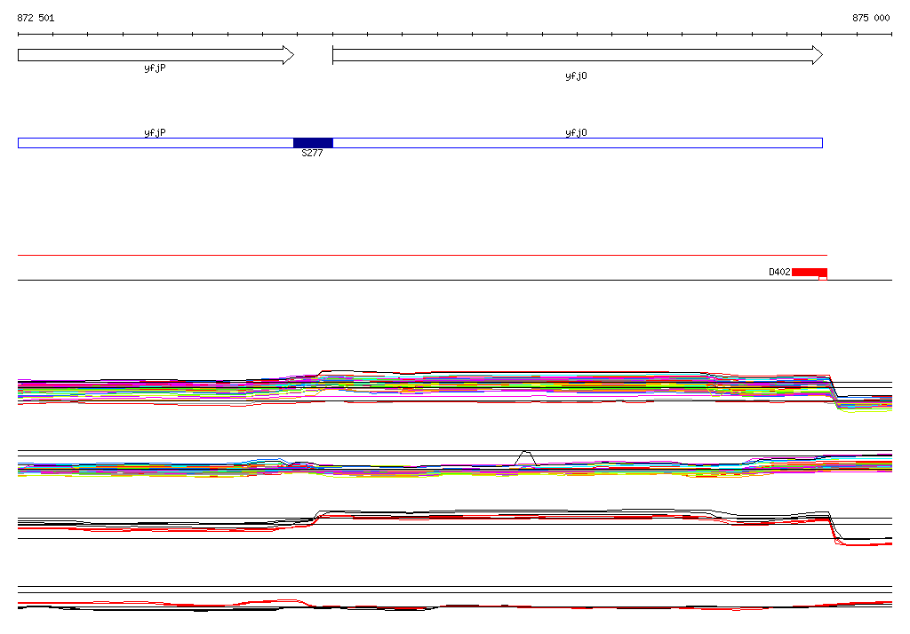Click the red D402 feature block

(x=809, y=272)
